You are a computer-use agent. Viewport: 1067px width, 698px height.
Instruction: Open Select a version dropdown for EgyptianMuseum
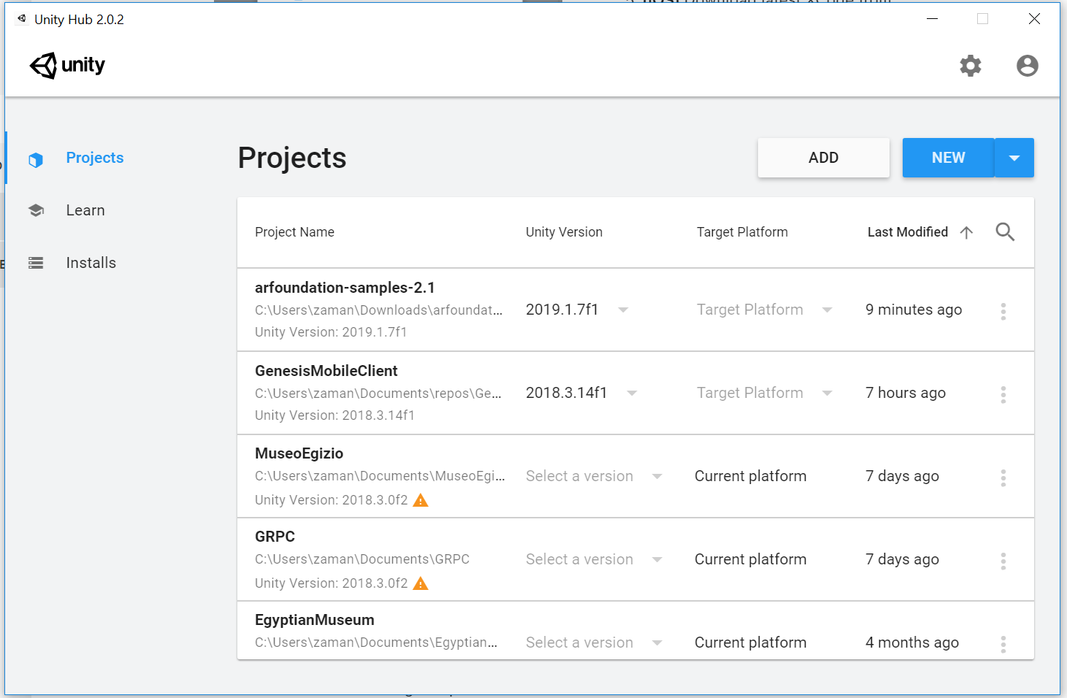tap(594, 643)
